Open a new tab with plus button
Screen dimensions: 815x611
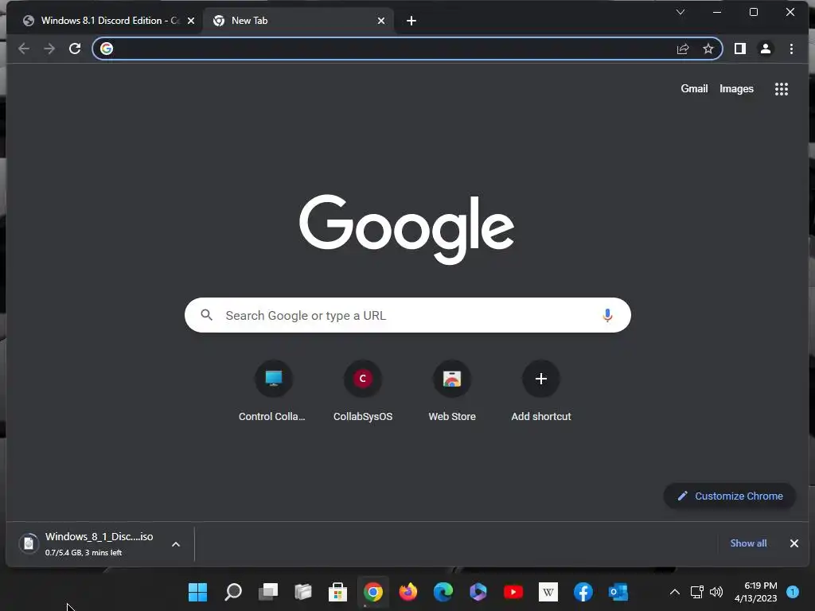coord(411,21)
